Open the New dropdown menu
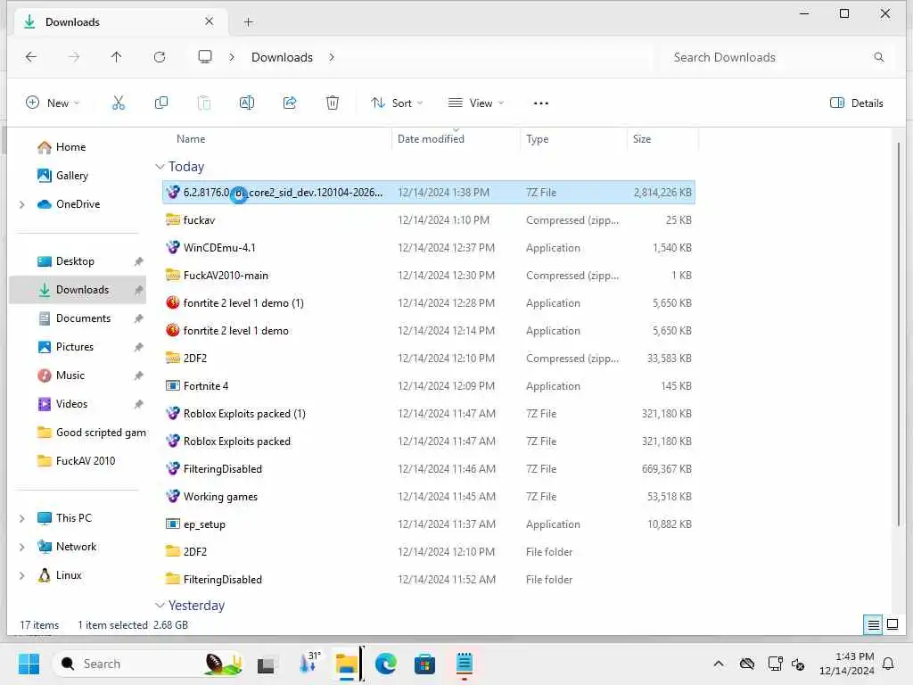Screen dimensions: 913x685 click(53, 103)
